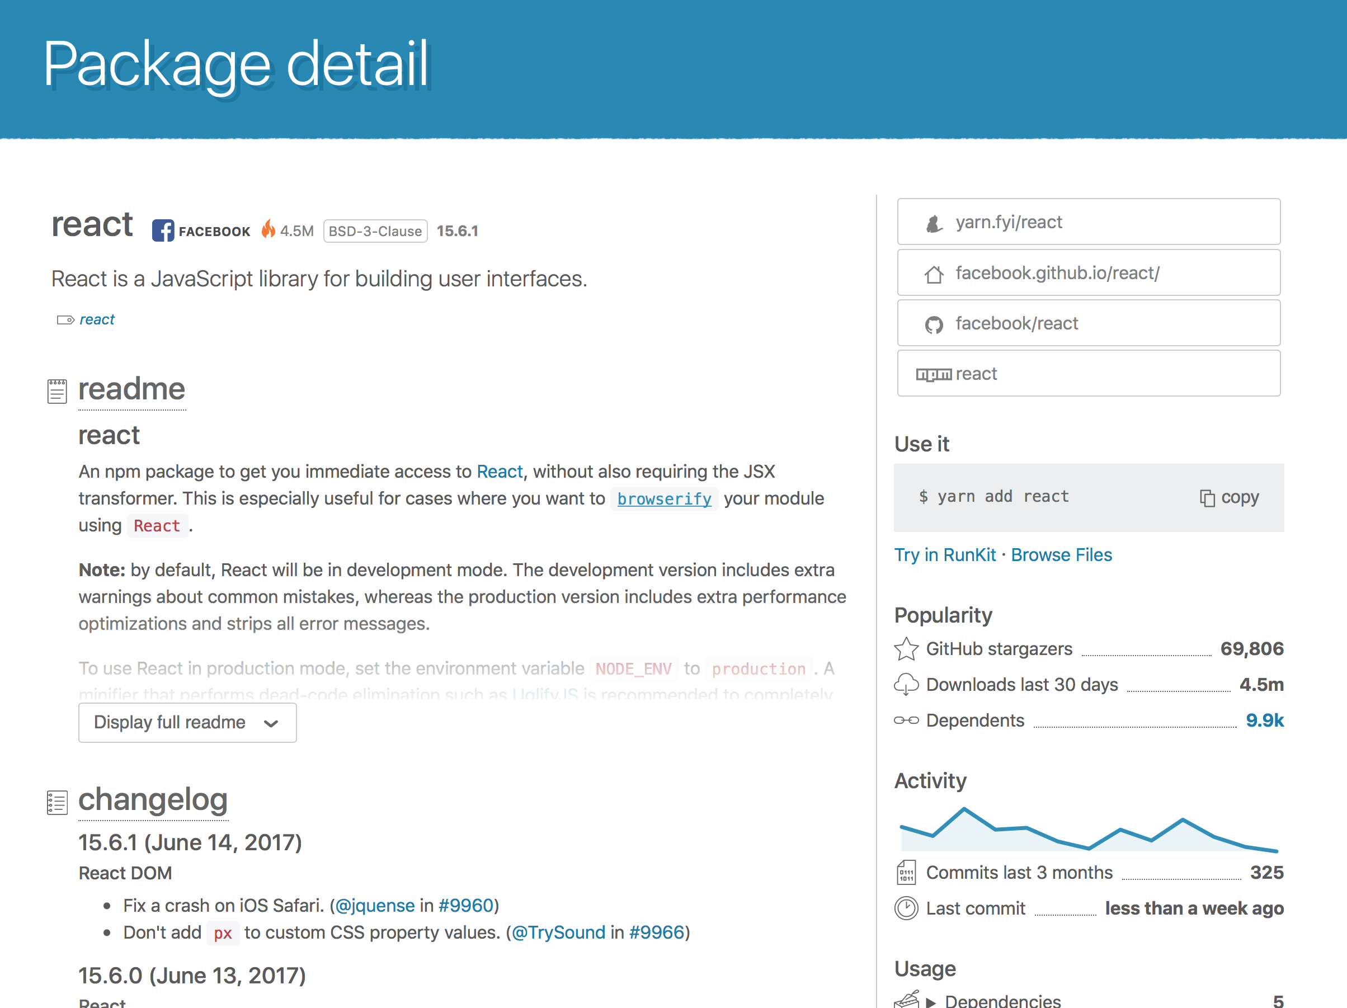Click the clock icon beside Last commit
The image size is (1347, 1008).
coord(906,908)
